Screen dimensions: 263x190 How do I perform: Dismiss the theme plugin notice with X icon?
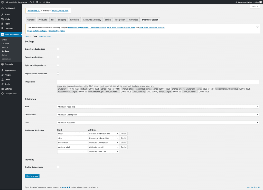(258, 26)
